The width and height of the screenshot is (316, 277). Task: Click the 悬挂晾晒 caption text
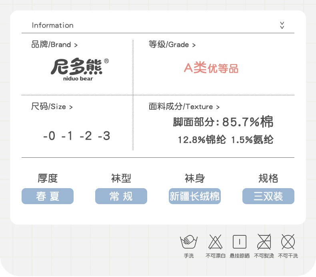pyautogui.click(x=240, y=256)
